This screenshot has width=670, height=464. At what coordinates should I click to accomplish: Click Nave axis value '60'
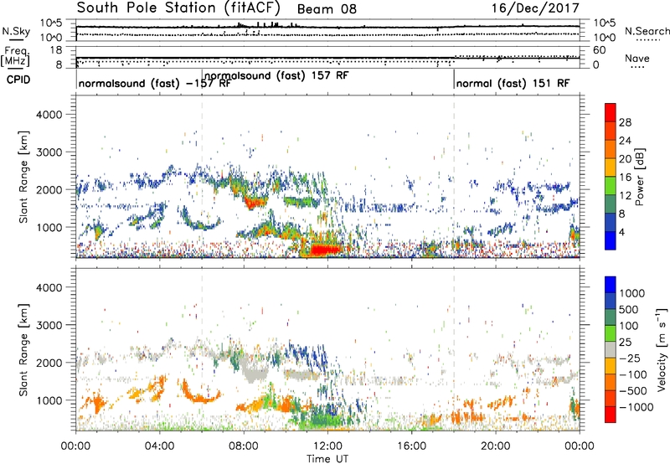point(600,50)
